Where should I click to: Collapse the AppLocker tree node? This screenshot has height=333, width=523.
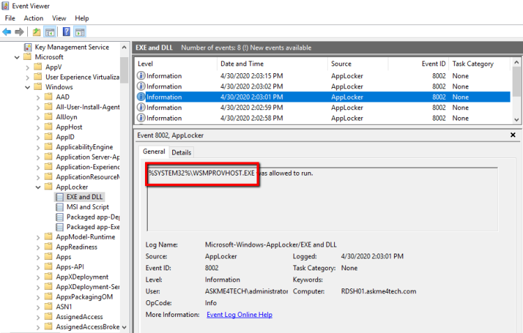(38, 187)
